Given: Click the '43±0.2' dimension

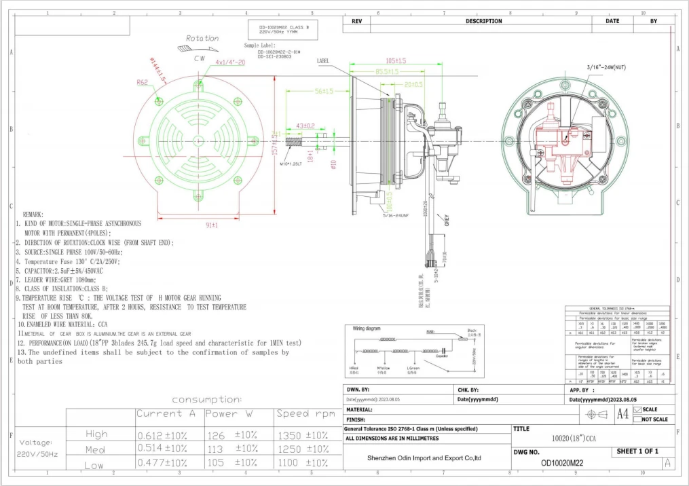Looking at the screenshot, I should tap(305, 126).
